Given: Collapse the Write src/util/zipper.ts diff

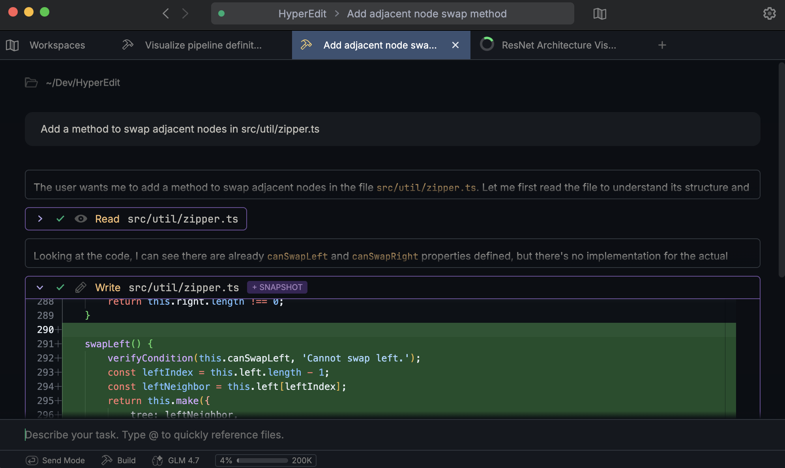Looking at the screenshot, I should coord(39,287).
